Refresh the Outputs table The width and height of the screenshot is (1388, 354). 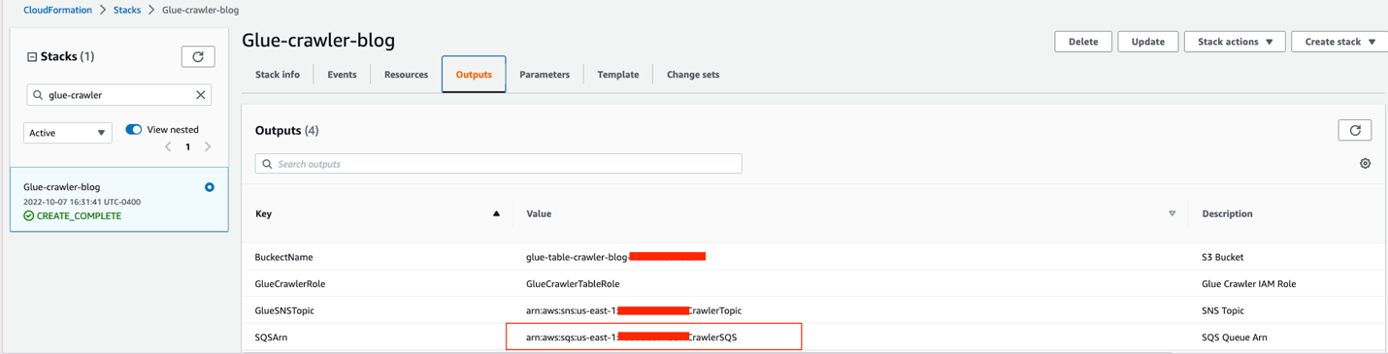click(x=1355, y=130)
